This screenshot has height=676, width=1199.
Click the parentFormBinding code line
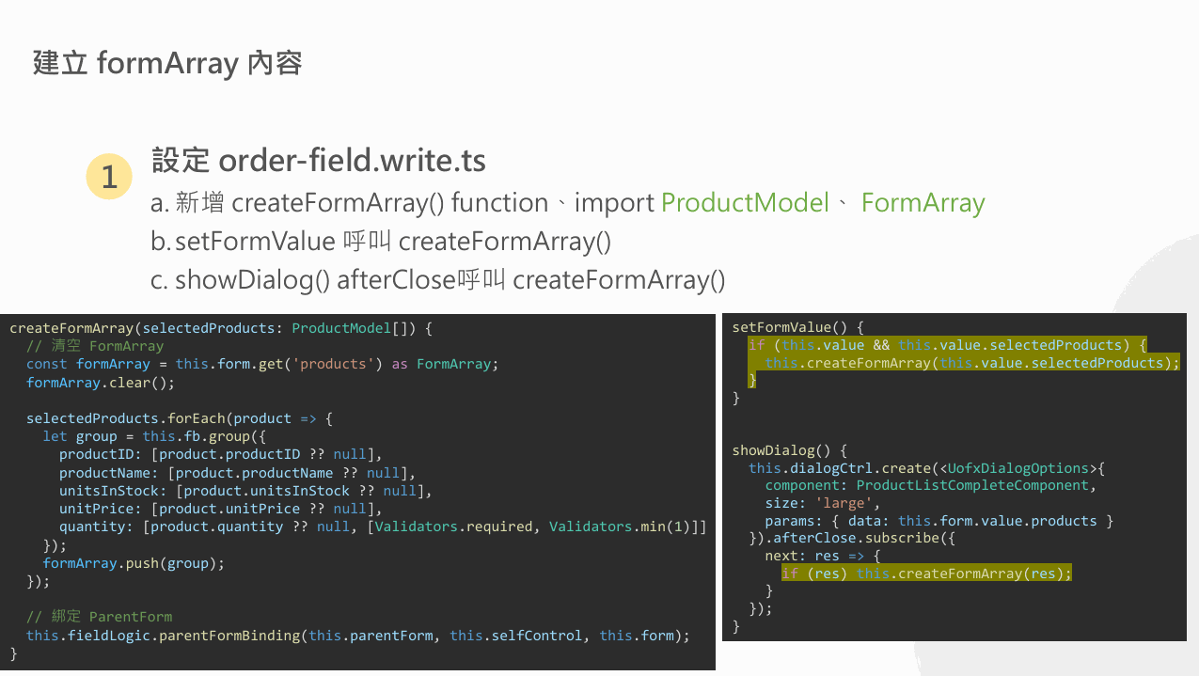tap(357, 636)
